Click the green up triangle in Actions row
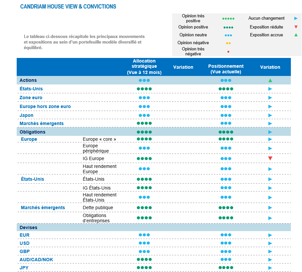Screen dimensions: 302x272 click(x=270, y=80)
